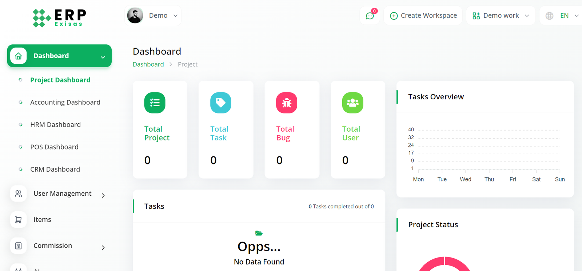Viewport: 582px width, 271px height.
Task: Open the HRM Dashboard menu item
Action: point(55,125)
